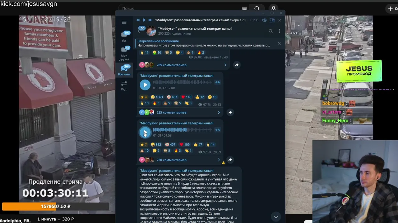Toggle the thinking face reaction with 16

click(x=212, y=97)
